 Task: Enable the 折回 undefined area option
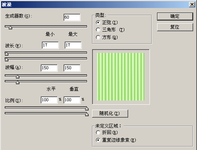coord(98,132)
